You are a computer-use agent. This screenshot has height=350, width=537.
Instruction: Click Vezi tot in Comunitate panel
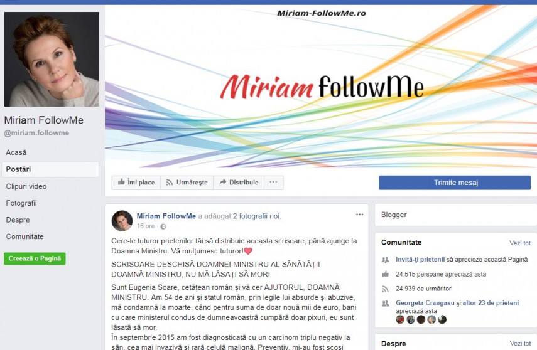tap(519, 243)
